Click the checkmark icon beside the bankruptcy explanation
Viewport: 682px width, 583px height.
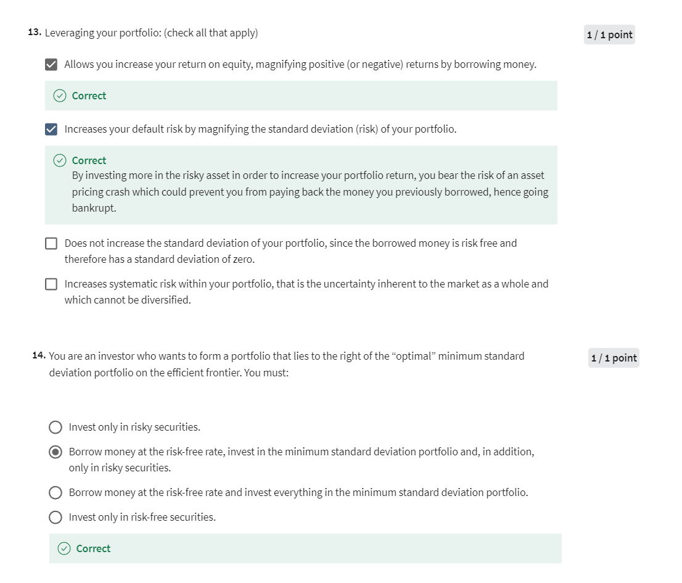[x=60, y=160]
